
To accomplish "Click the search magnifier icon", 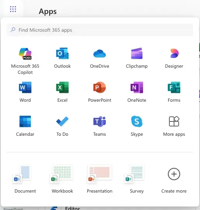I will [x=13, y=30].
